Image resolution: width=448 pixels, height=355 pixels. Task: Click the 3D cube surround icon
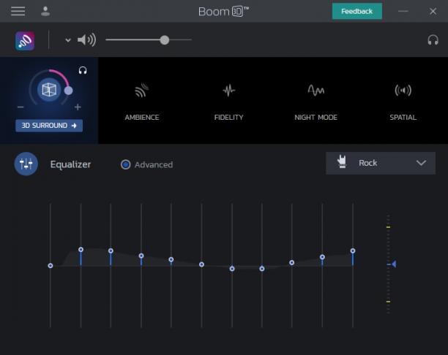pyautogui.click(x=49, y=90)
